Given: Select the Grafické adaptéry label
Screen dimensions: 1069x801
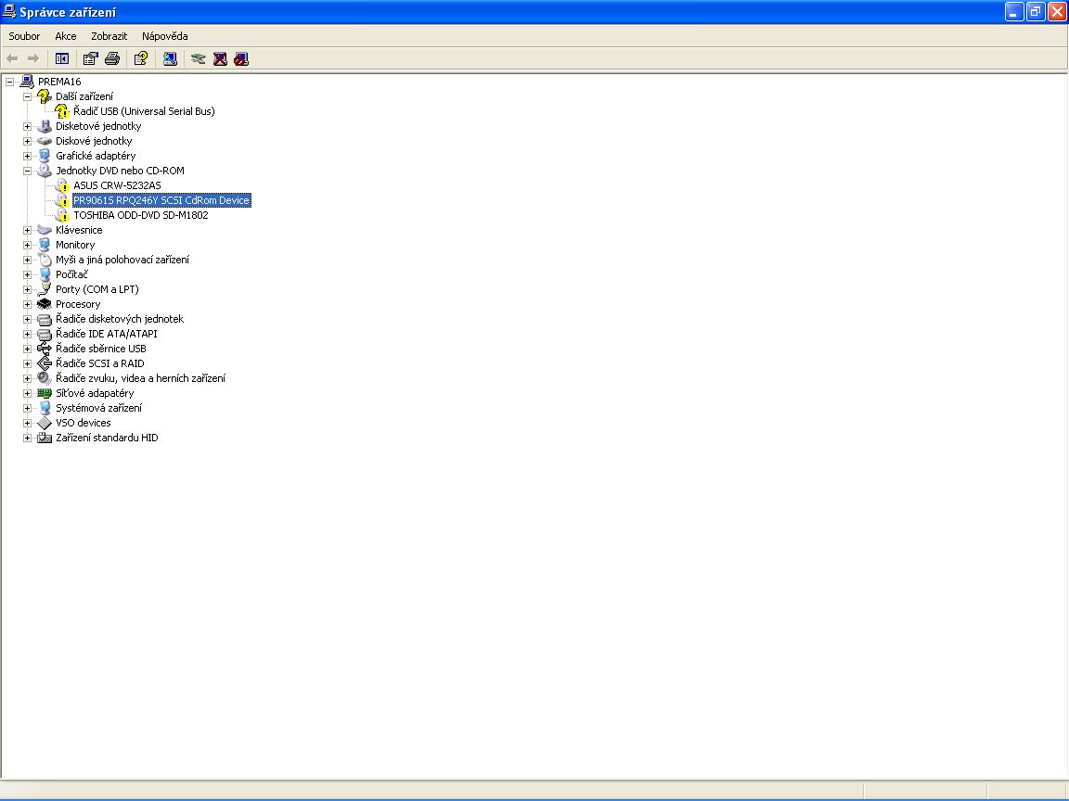Looking at the screenshot, I should (96, 156).
